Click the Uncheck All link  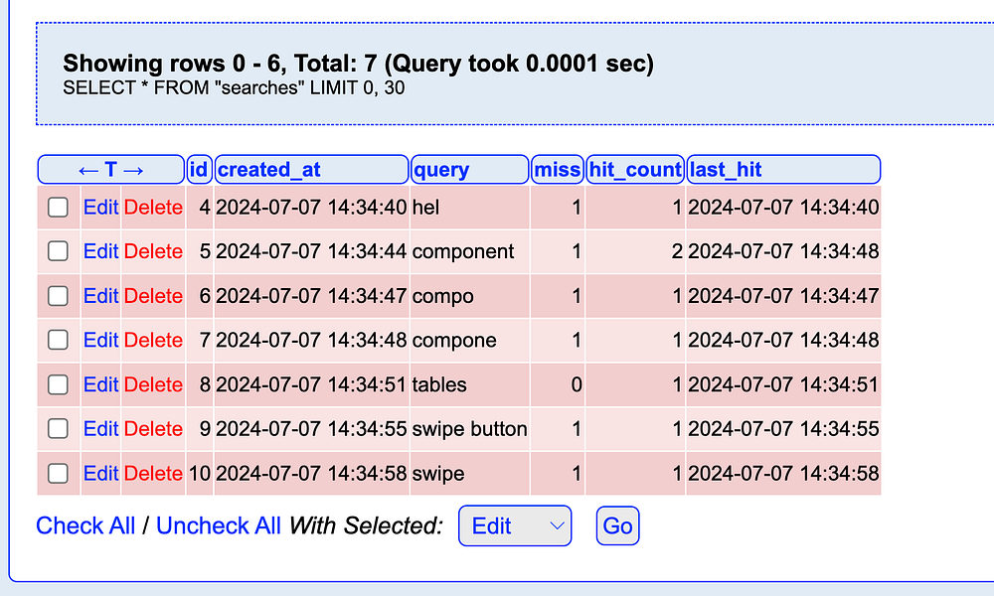[x=218, y=525]
